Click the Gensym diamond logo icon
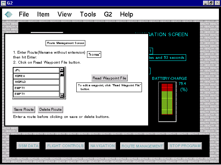This screenshot has height=165, width=221. click(x=9, y=14)
